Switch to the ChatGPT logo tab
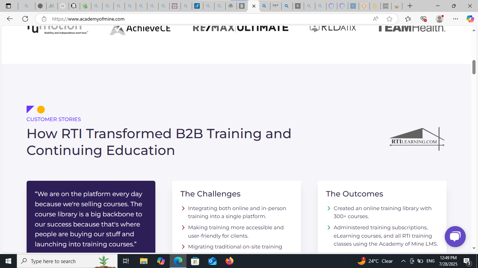 coord(40,6)
